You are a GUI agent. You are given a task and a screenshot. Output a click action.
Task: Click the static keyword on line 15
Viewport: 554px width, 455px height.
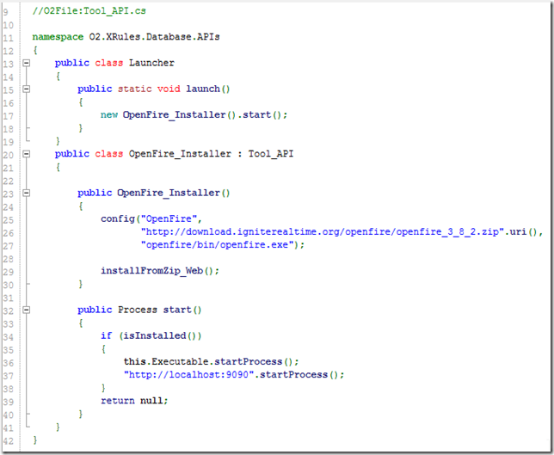click(134, 89)
